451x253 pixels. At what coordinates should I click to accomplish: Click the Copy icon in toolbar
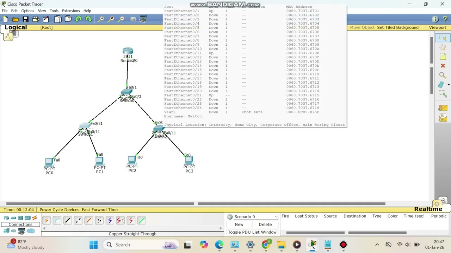58,19
